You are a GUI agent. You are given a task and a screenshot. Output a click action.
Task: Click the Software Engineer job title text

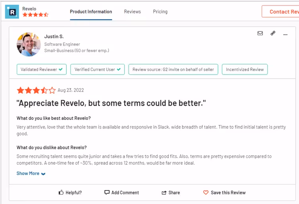tap(62, 44)
